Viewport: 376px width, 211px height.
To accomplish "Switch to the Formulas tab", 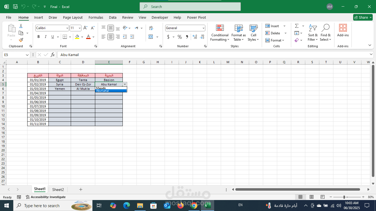I will [96, 17].
